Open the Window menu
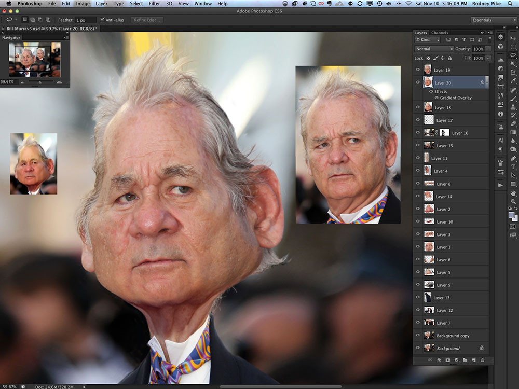The width and height of the screenshot is (519, 389). click(203, 3)
